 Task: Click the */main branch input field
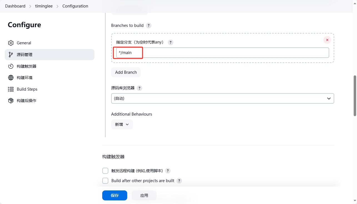pyautogui.click(x=223, y=53)
